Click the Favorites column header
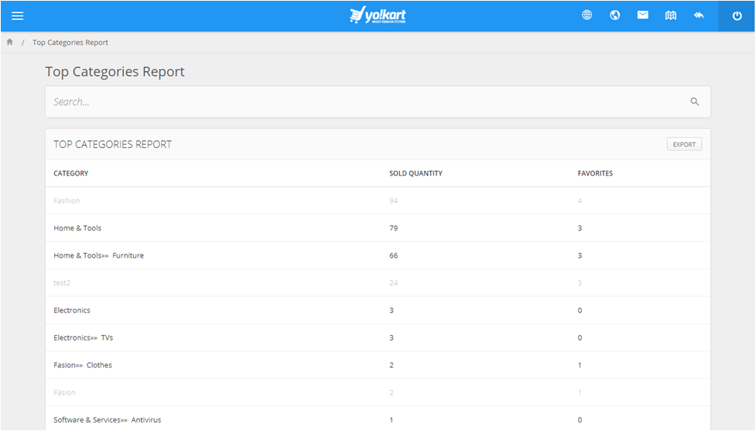 [x=595, y=173]
